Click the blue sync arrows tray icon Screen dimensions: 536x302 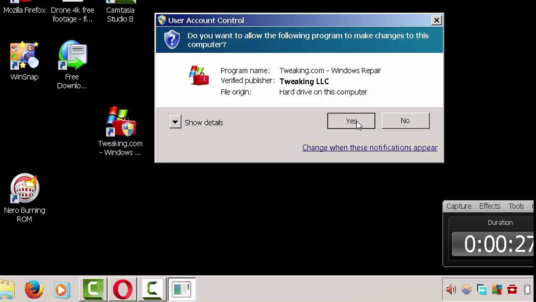pyautogui.click(x=482, y=289)
